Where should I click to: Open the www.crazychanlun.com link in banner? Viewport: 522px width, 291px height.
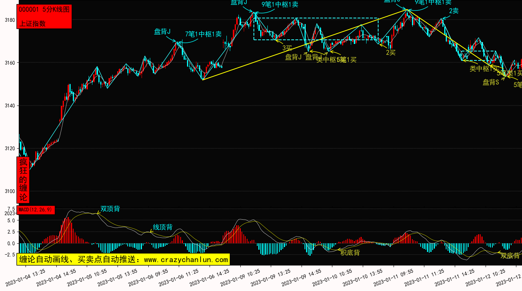point(186,259)
